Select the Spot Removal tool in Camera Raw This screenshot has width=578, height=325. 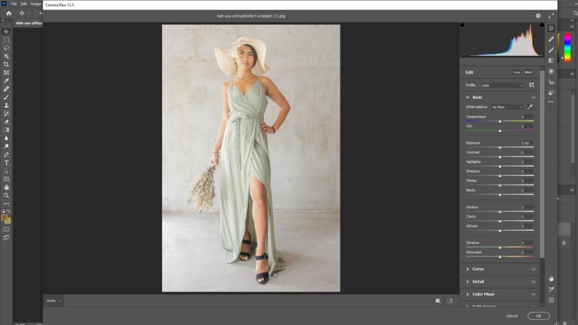pyautogui.click(x=551, y=39)
